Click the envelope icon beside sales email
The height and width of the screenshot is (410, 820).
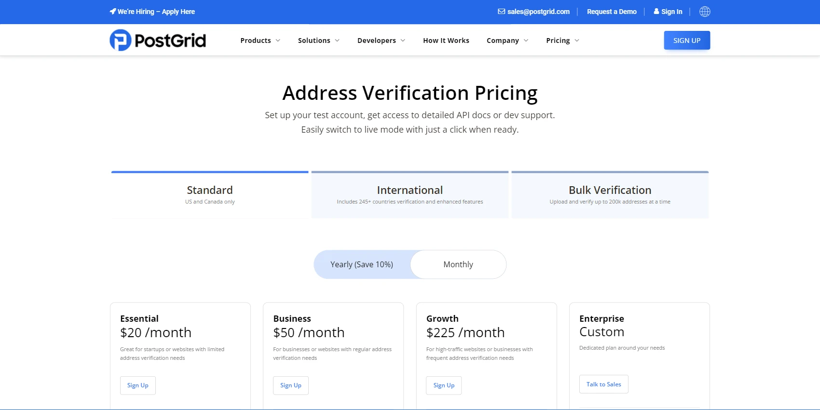click(x=502, y=12)
